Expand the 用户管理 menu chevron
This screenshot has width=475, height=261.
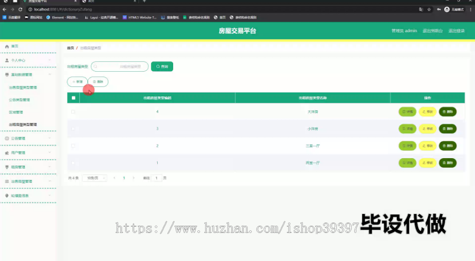[x=50, y=152]
